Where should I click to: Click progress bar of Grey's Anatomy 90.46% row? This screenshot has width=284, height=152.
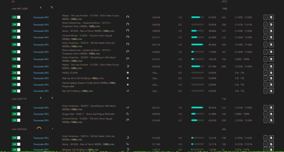tap(197, 44)
